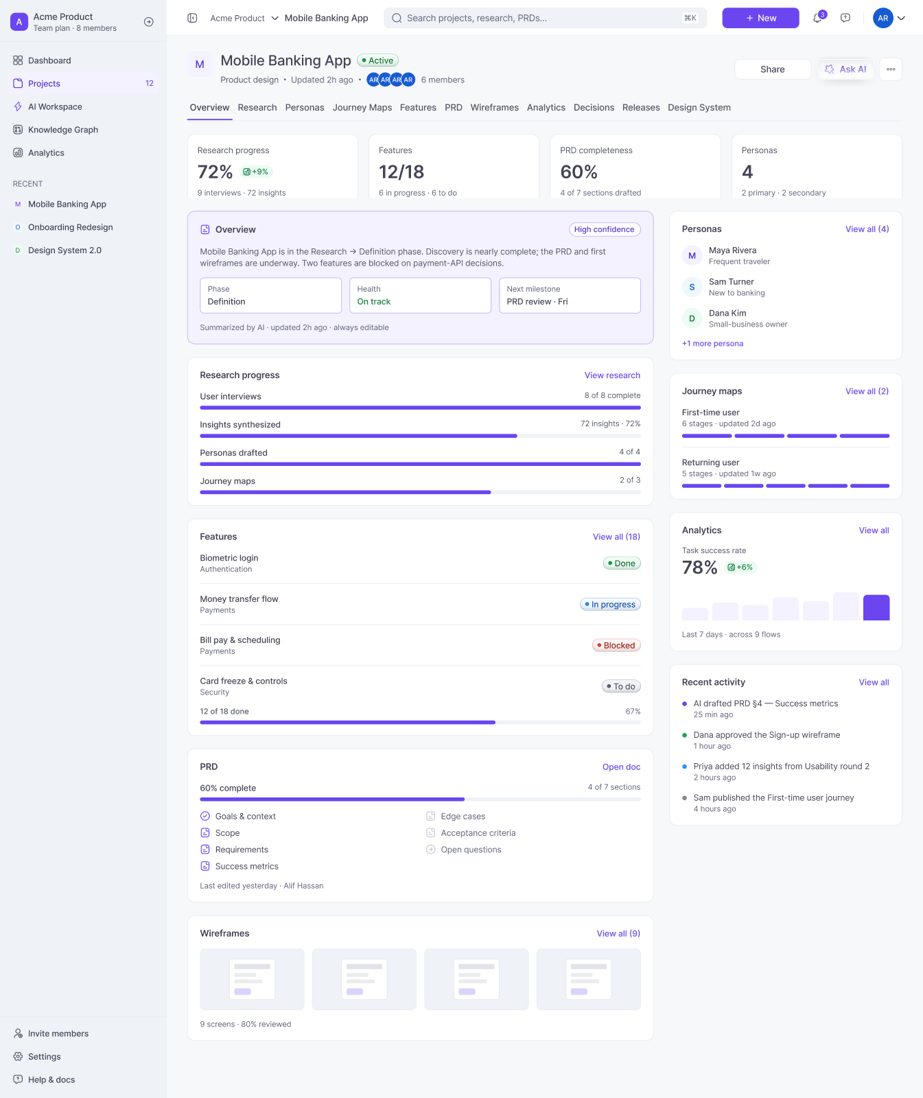The image size is (923, 1098).
Task: Open the Wireframes tab
Action: coord(495,108)
